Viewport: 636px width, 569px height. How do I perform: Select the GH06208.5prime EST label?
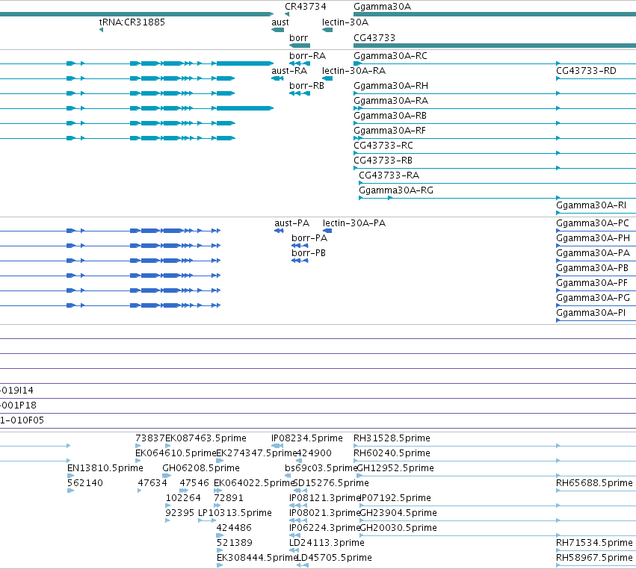[201, 468]
